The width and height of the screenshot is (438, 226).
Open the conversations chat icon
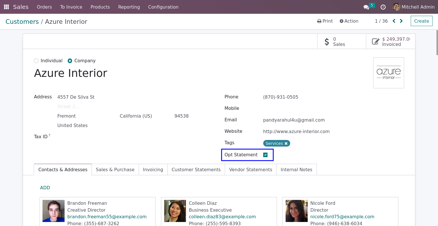pyautogui.click(x=366, y=7)
